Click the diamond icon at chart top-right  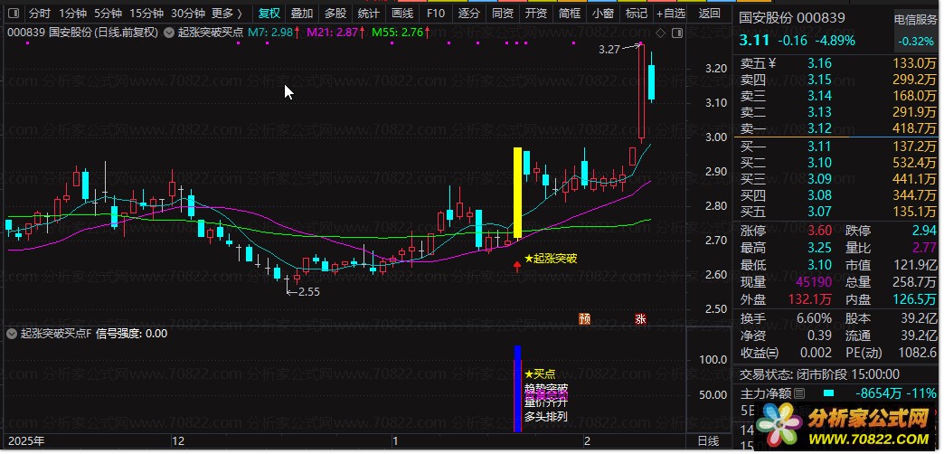pos(661,33)
